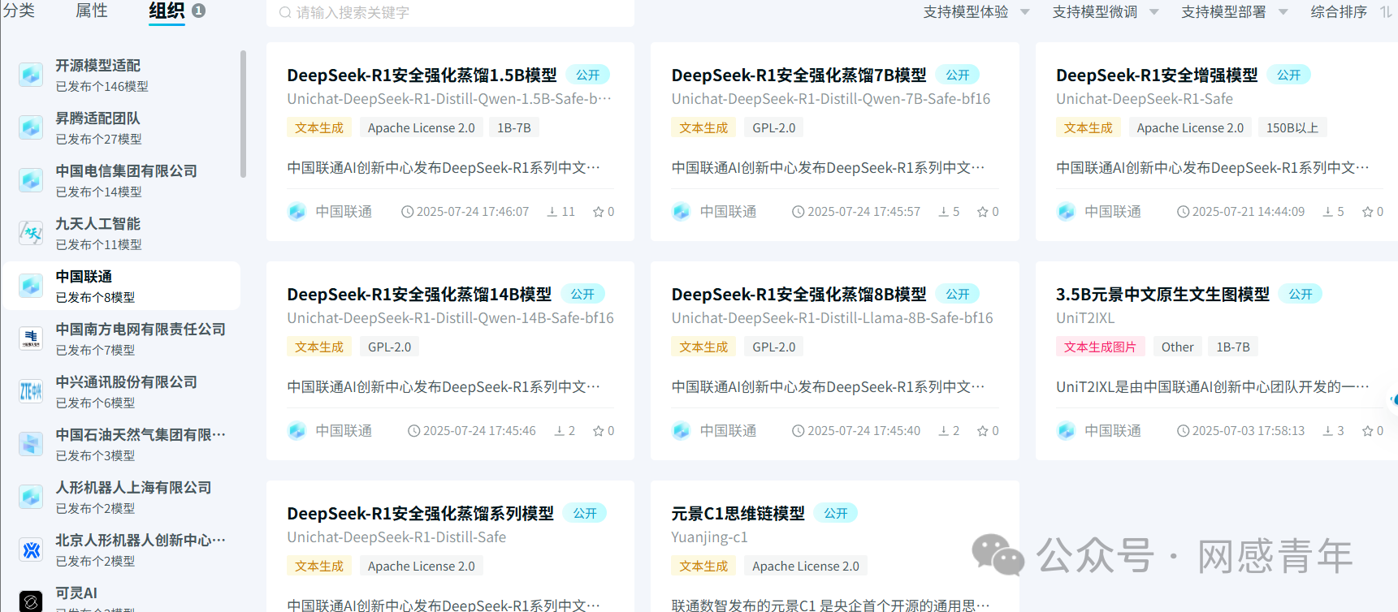Click 文本生成 tag on 蒸馏8B模型 card

[x=703, y=347]
